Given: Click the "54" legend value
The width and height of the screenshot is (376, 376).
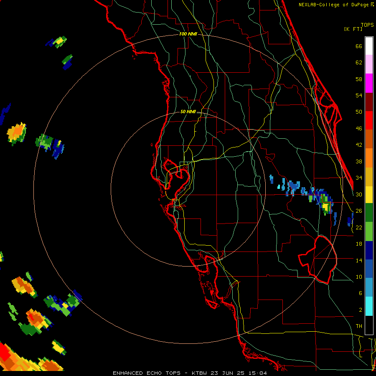Looking at the screenshot, I should 359,95.
